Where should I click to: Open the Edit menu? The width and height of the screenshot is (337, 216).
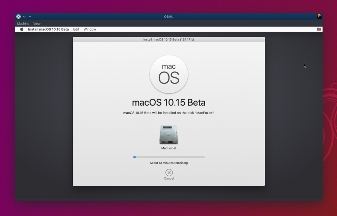click(x=76, y=29)
